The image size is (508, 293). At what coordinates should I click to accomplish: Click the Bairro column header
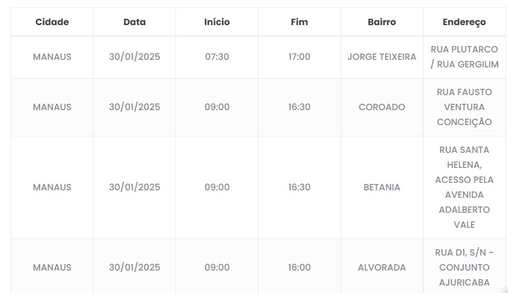tap(382, 22)
